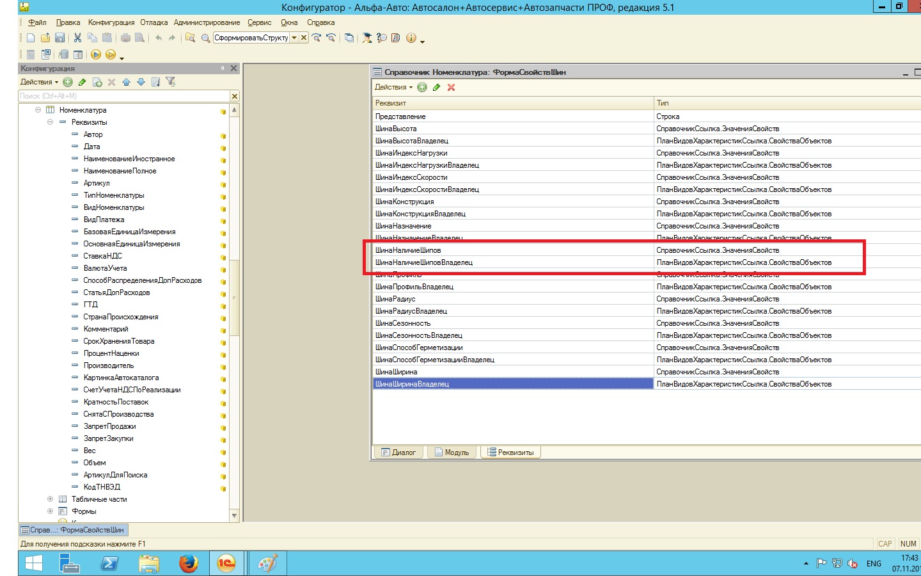Open Firefox from the taskbar
The image size is (921, 576).
coord(188,563)
